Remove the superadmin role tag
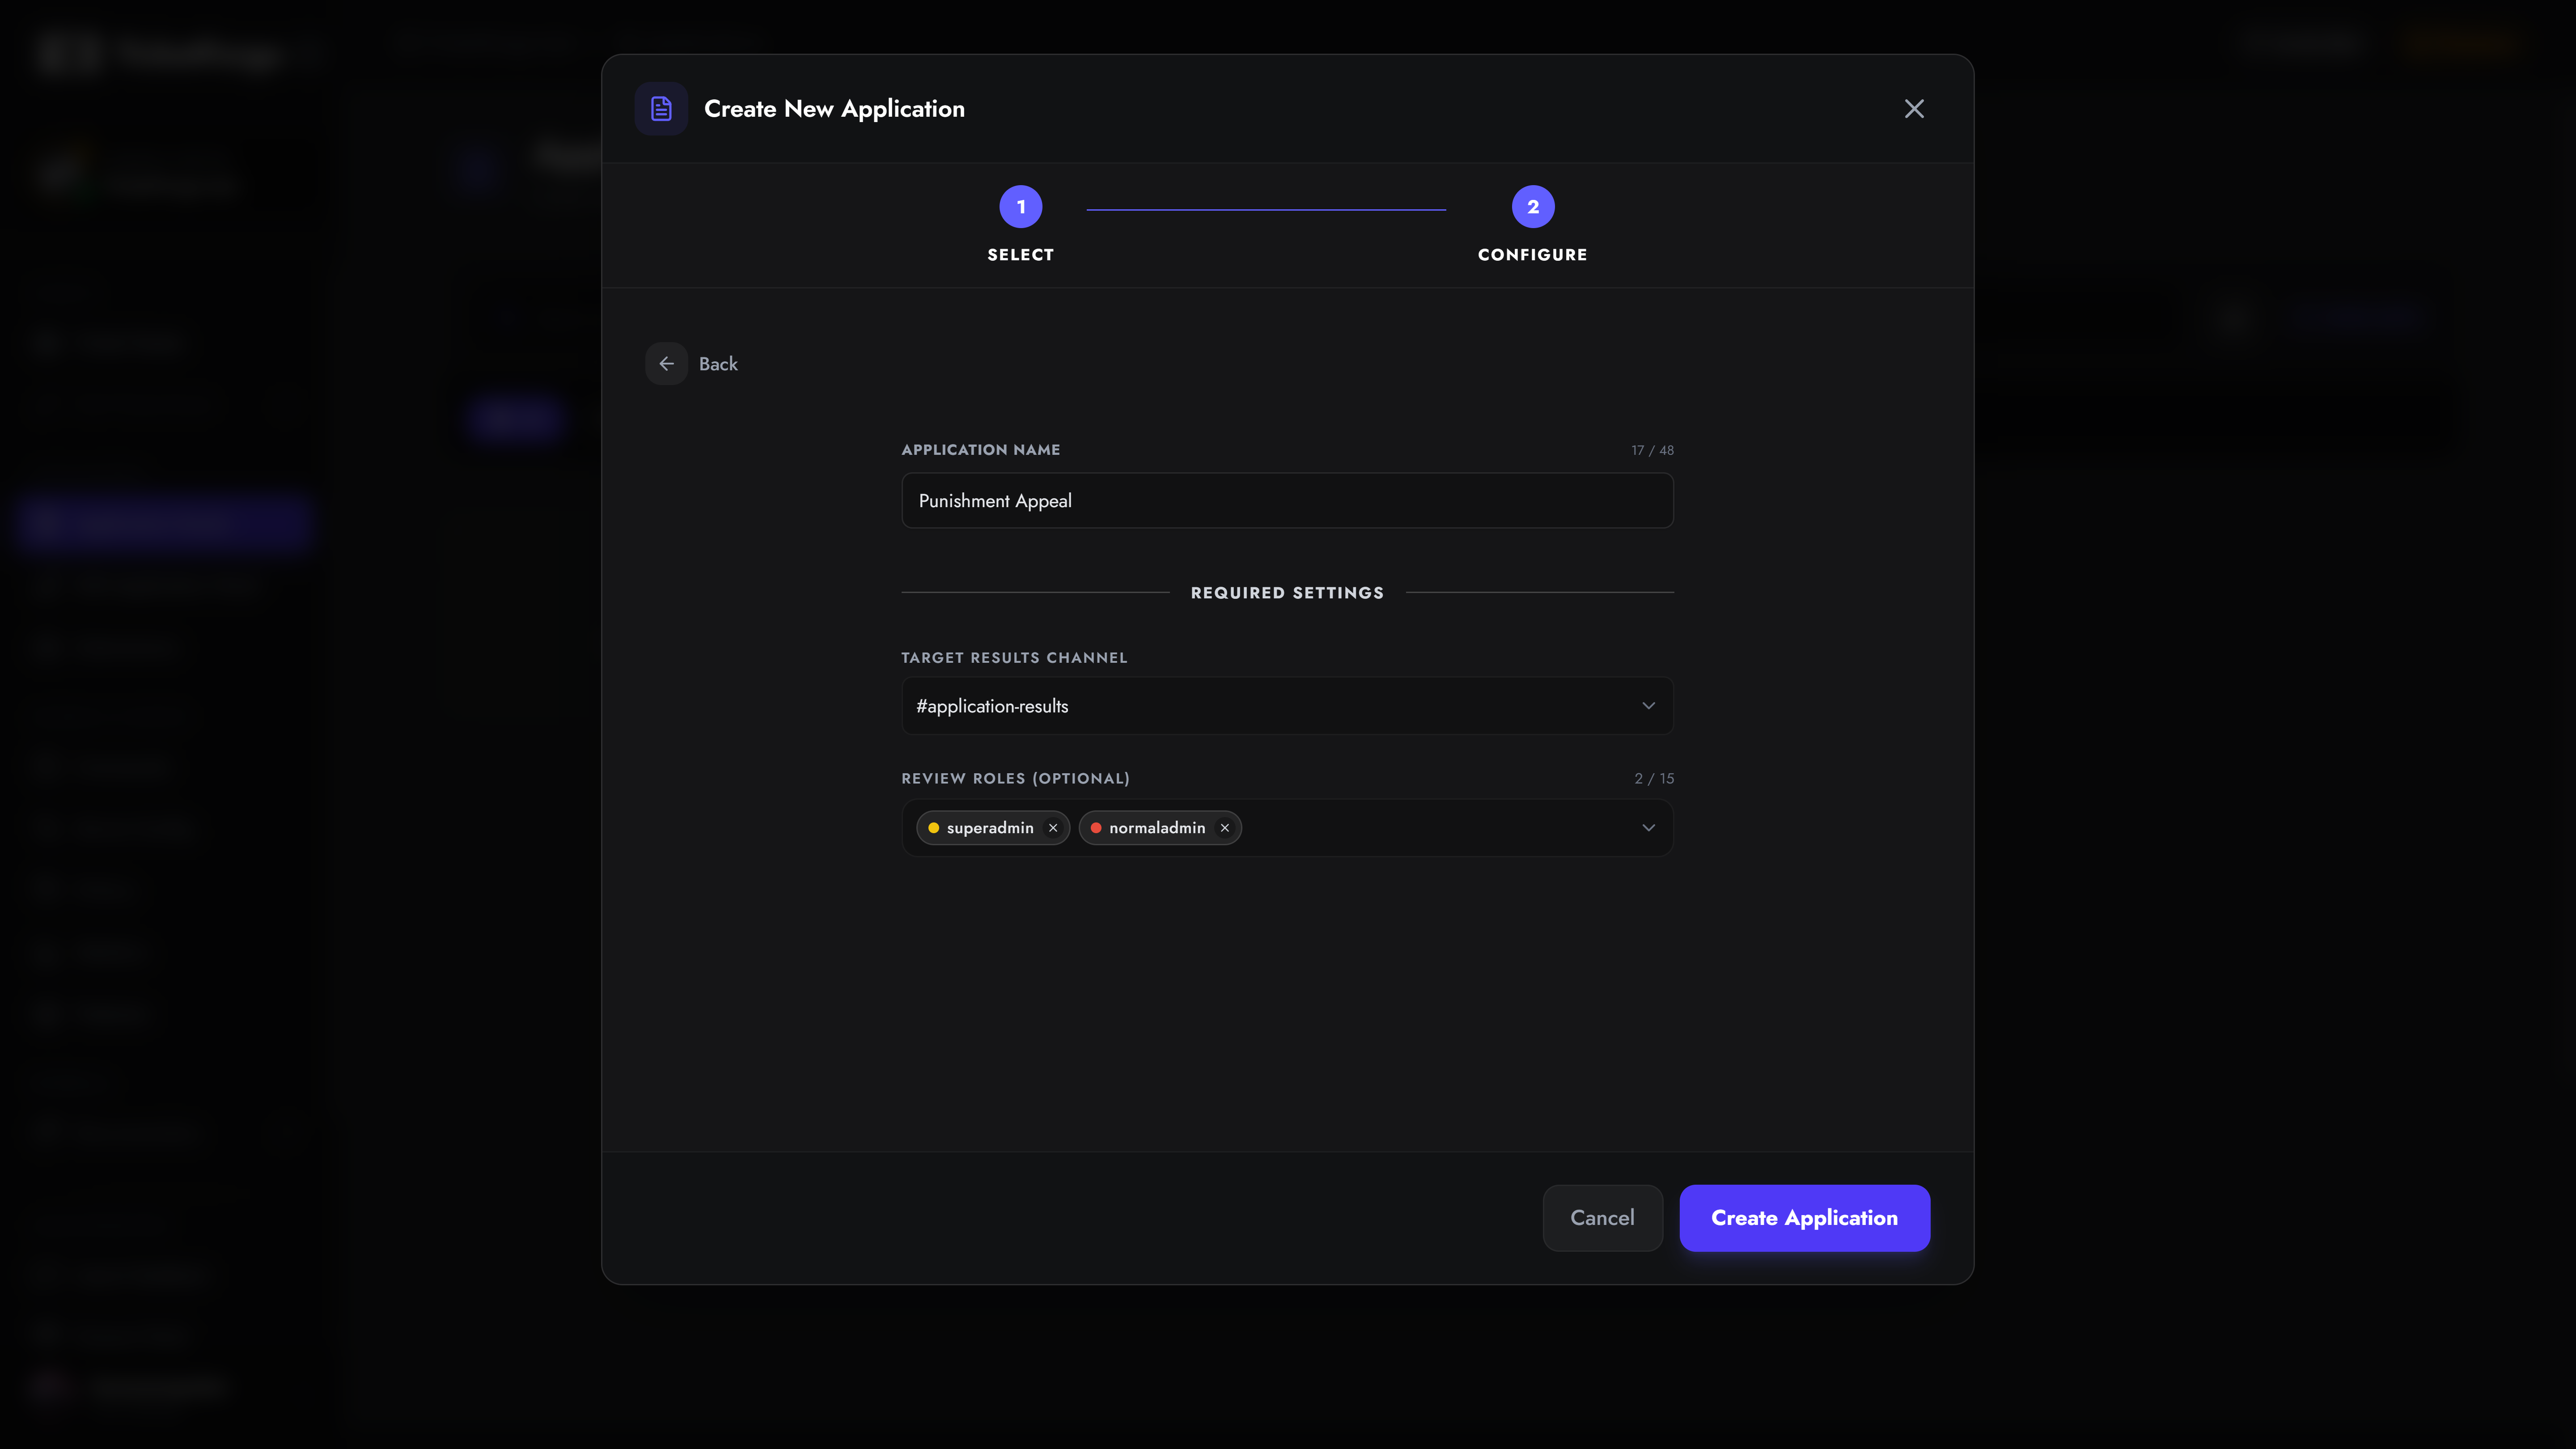The width and height of the screenshot is (2576, 1449). (1053, 828)
